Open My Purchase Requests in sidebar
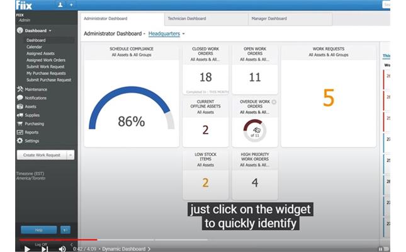Image resolution: width=406 pixels, height=252 pixels. pos(46,73)
